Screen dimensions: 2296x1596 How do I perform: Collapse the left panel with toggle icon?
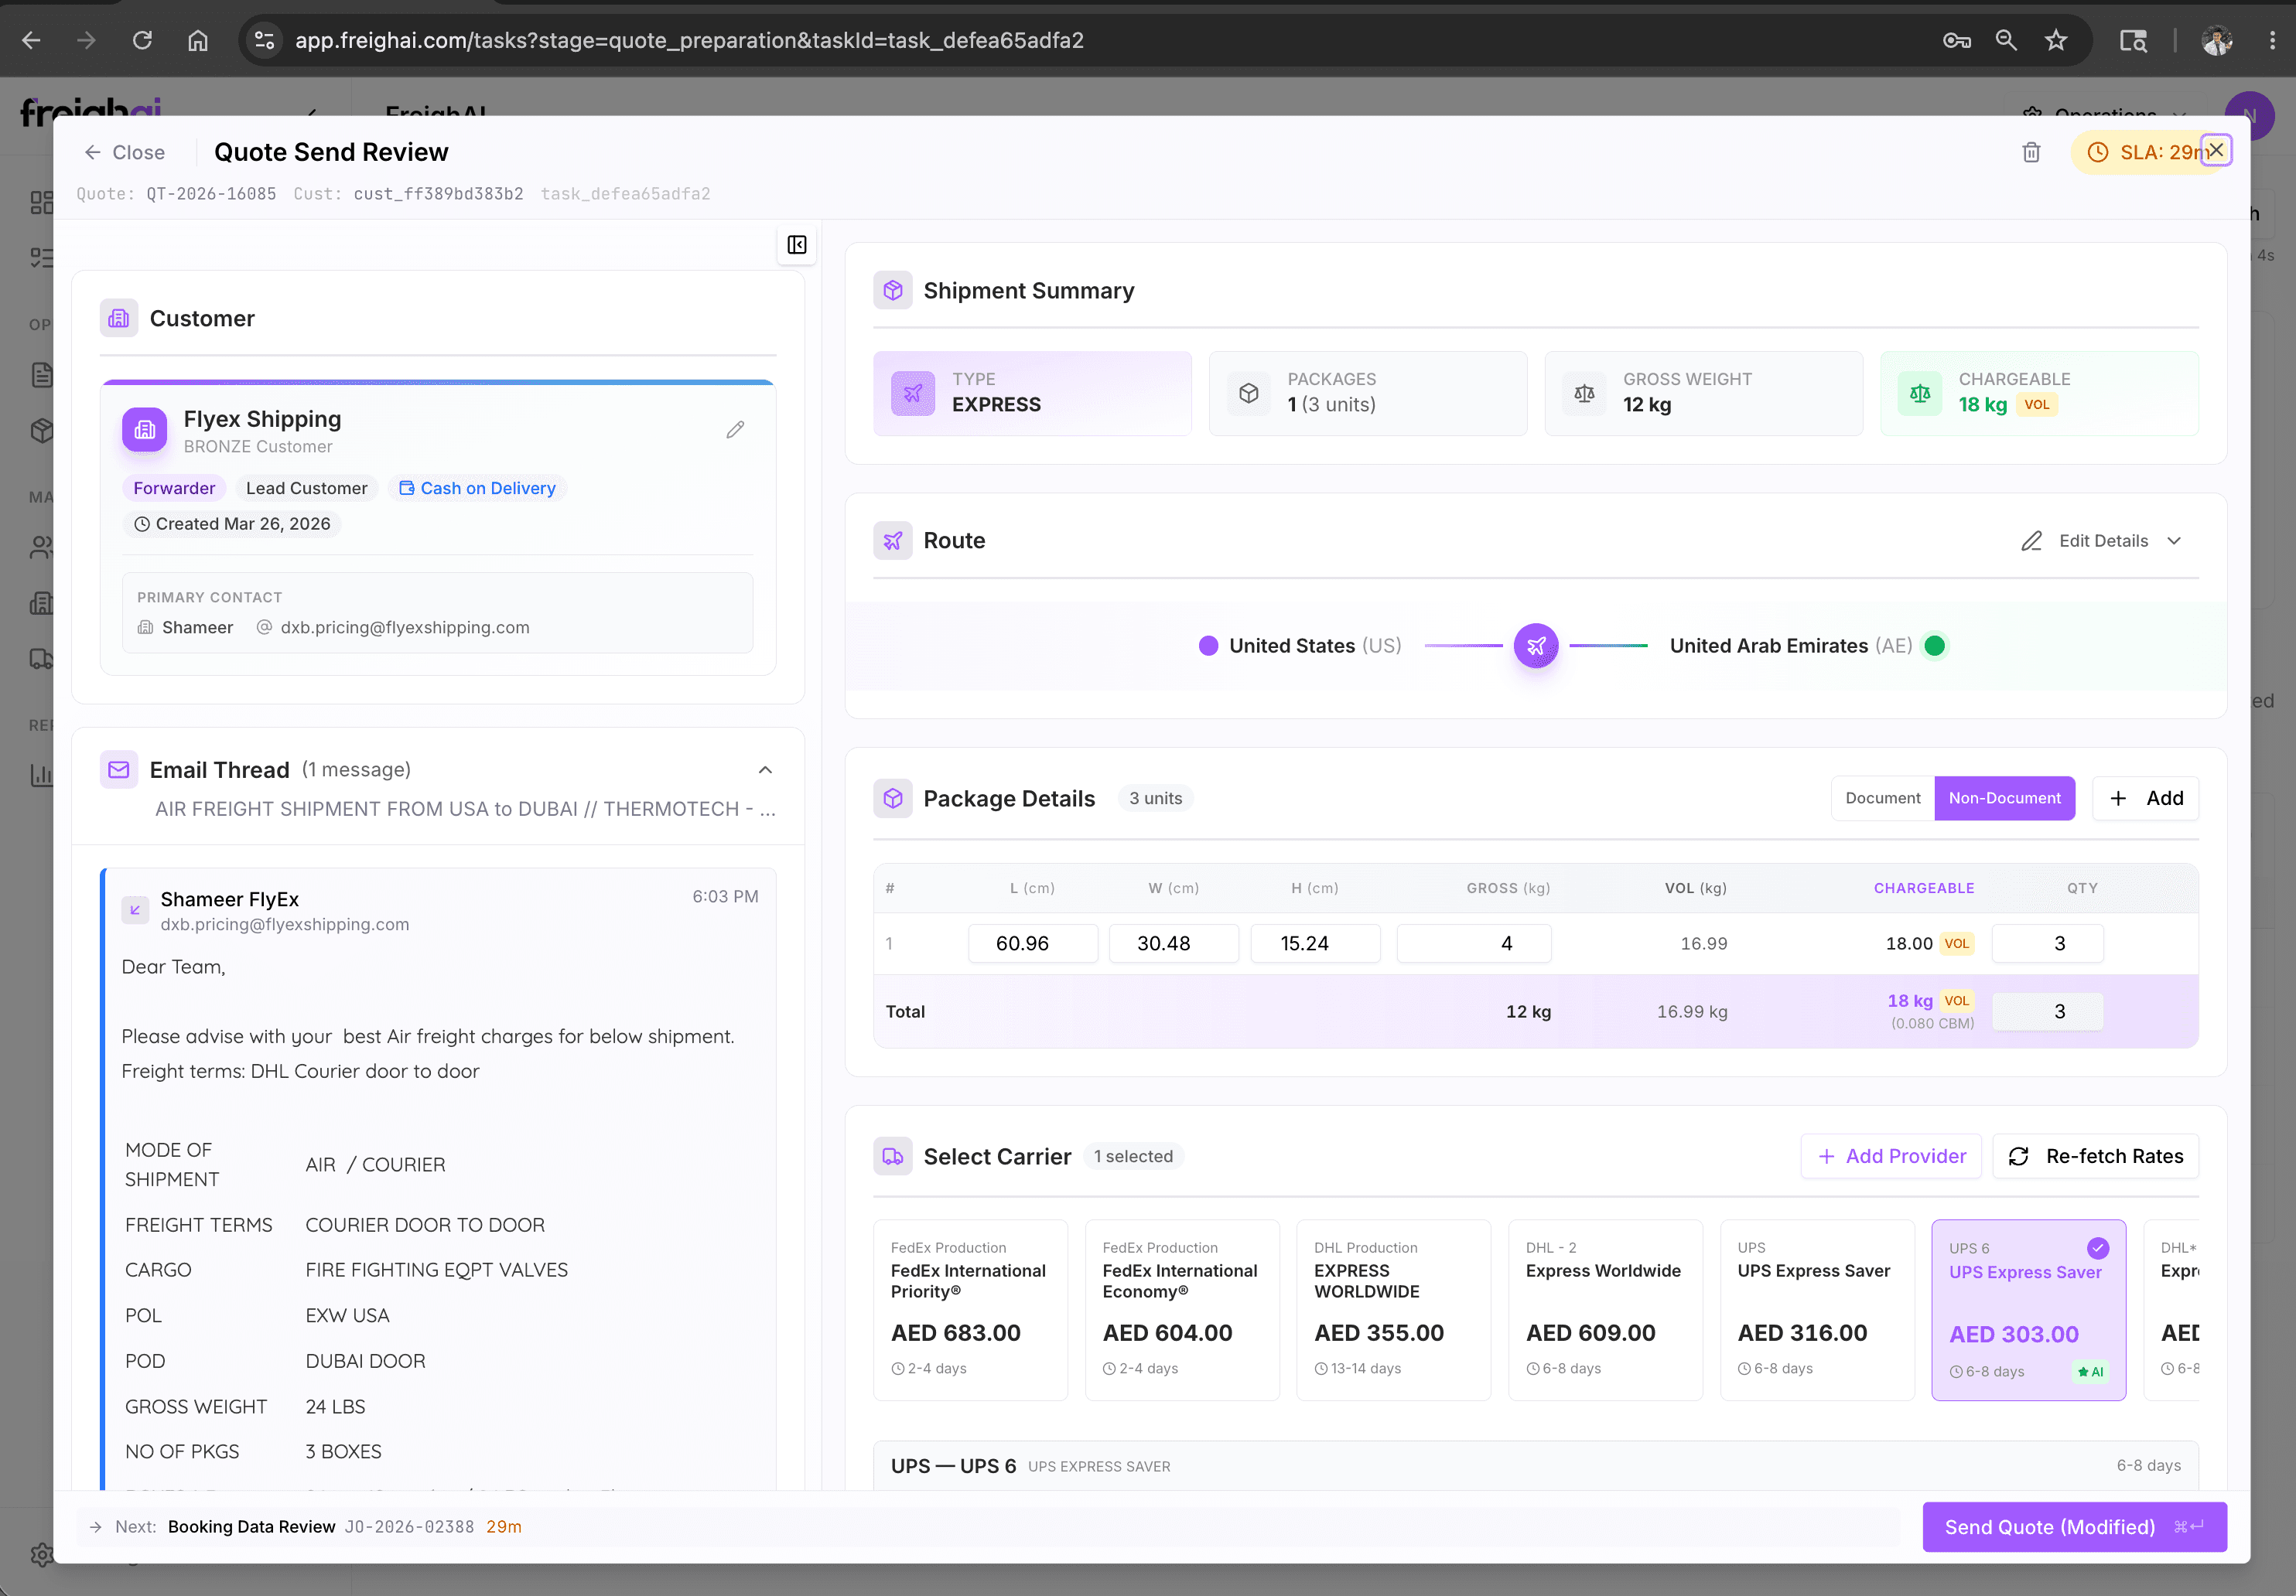[x=797, y=245]
